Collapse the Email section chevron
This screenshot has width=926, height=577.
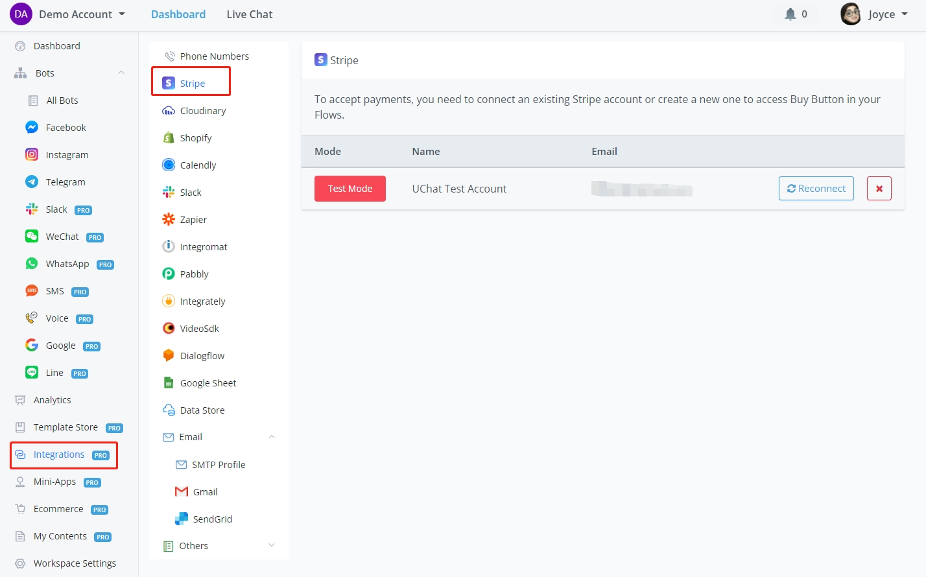[x=272, y=437]
